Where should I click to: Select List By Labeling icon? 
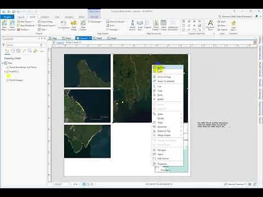pos(36,51)
